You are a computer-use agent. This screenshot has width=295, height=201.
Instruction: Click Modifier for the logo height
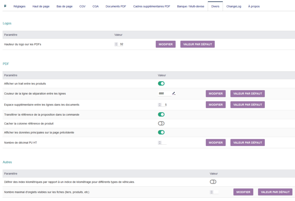(x=166, y=44)
